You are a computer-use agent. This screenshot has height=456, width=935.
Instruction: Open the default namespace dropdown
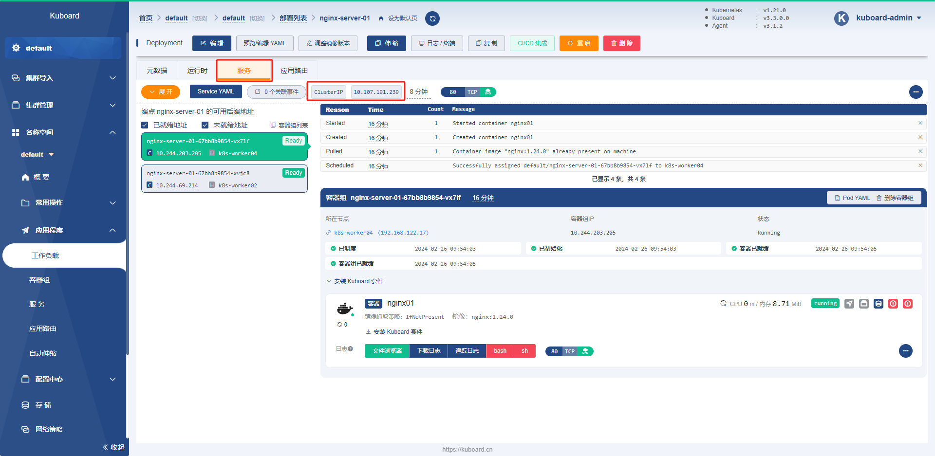click(37, 155)
